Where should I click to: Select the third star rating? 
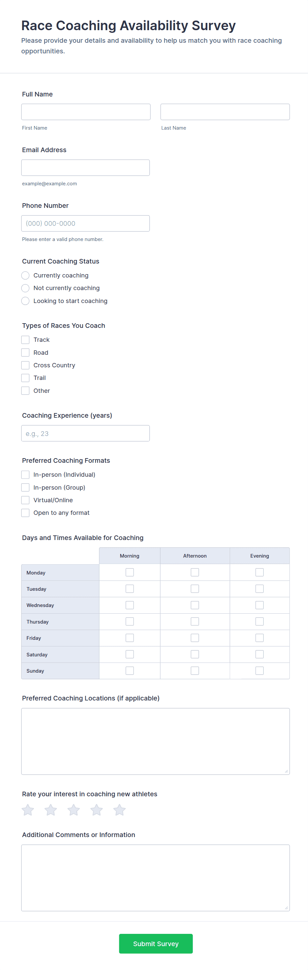[74, 810]
